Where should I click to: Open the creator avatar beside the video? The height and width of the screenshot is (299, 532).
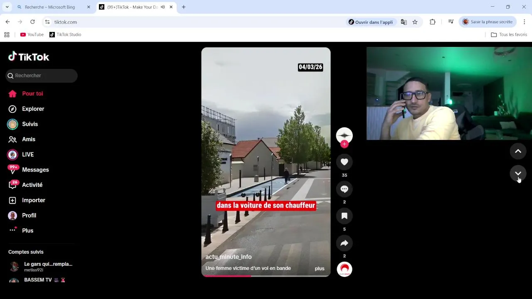point(344,135)
